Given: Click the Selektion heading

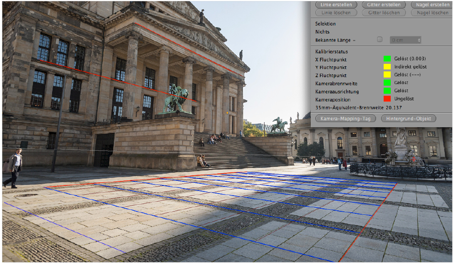Looking at the screenshot, I should coord(325,24).
